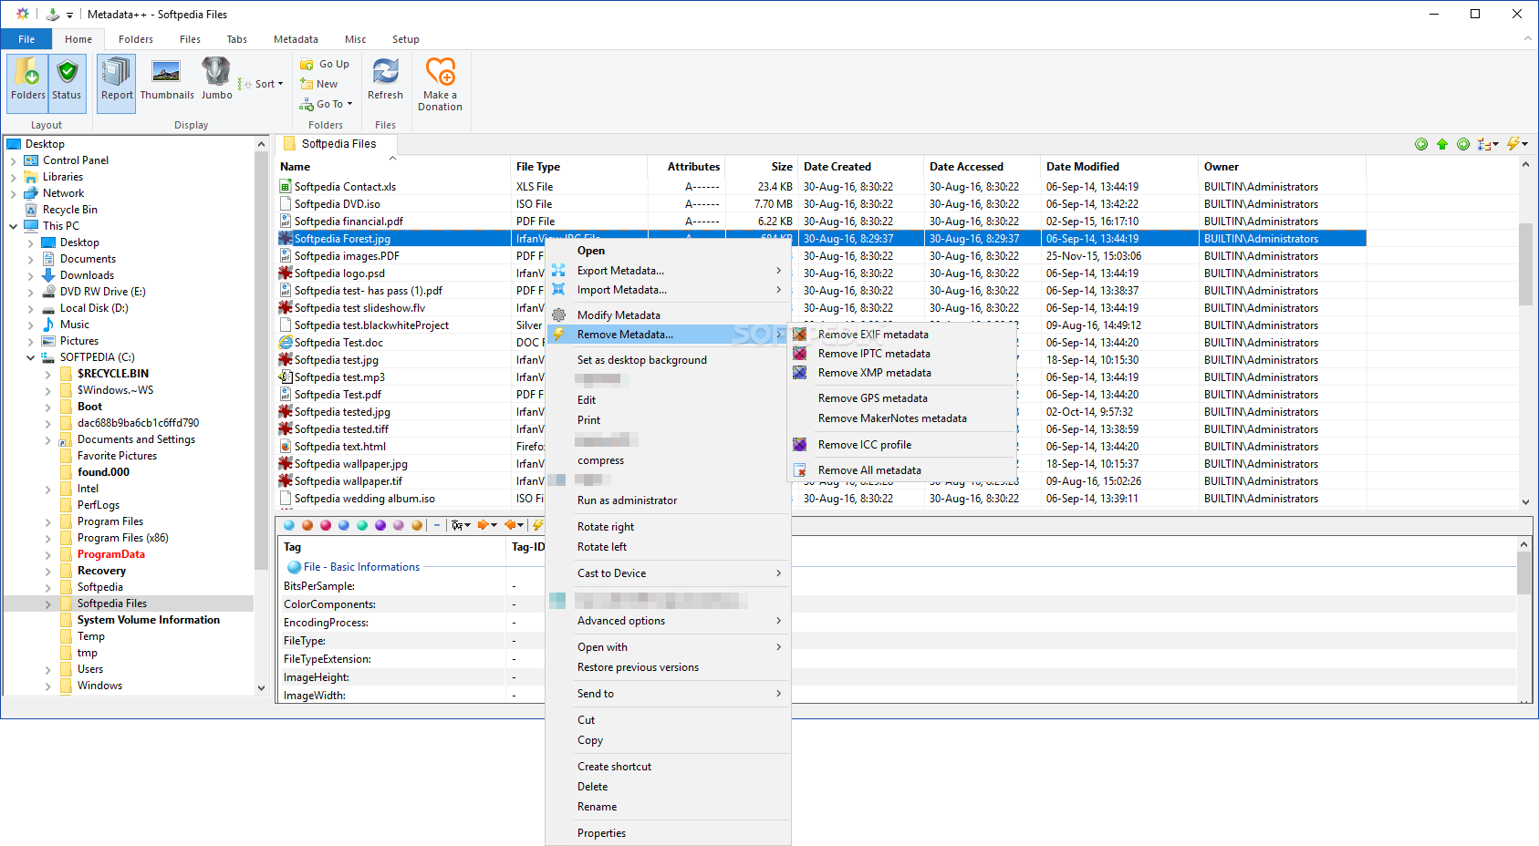Toggle the Folders layout pane button

click(27, 82)
